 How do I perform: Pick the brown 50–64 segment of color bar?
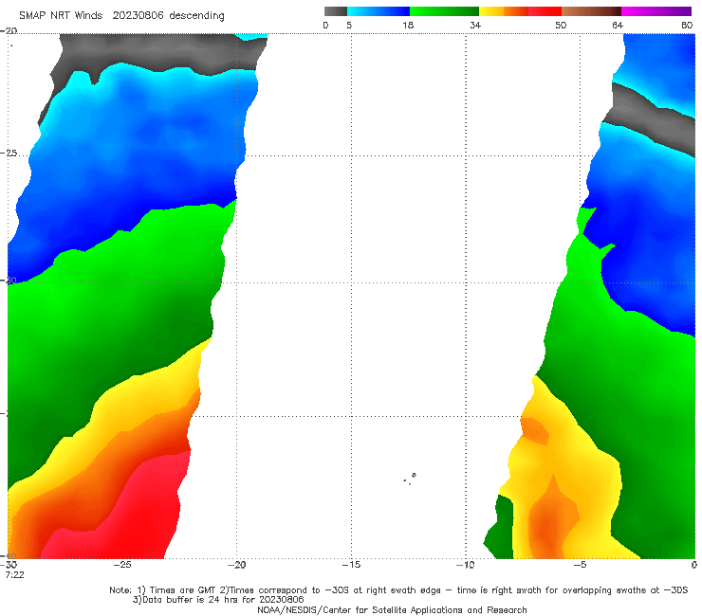[591, 11]
